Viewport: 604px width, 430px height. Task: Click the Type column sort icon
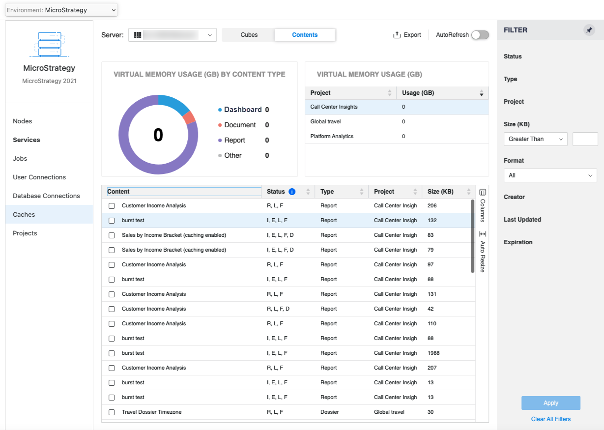click(362, 192)
